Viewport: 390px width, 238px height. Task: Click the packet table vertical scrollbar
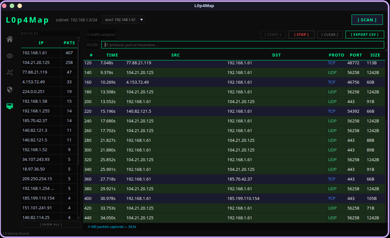click(386, 171)
